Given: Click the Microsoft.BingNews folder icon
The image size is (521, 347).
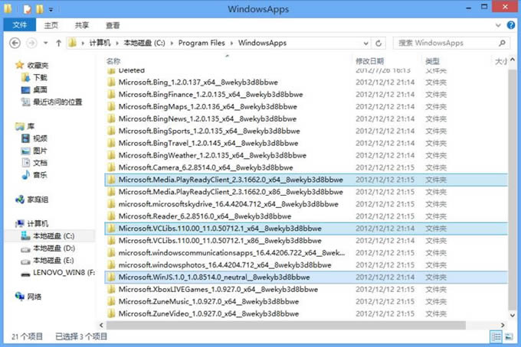Looking at the screenshot, I should coord(111,119).
